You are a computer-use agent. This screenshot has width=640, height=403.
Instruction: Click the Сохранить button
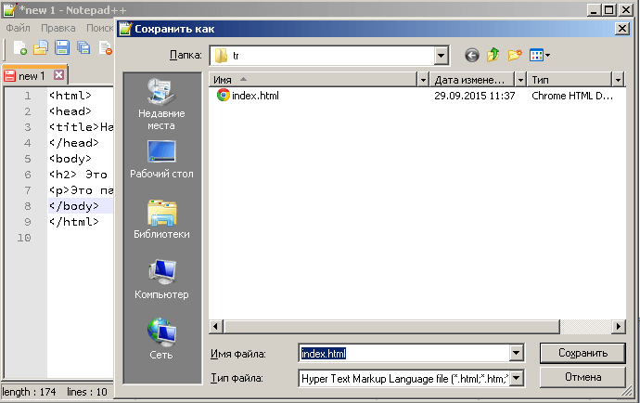(x=582, y=354)
